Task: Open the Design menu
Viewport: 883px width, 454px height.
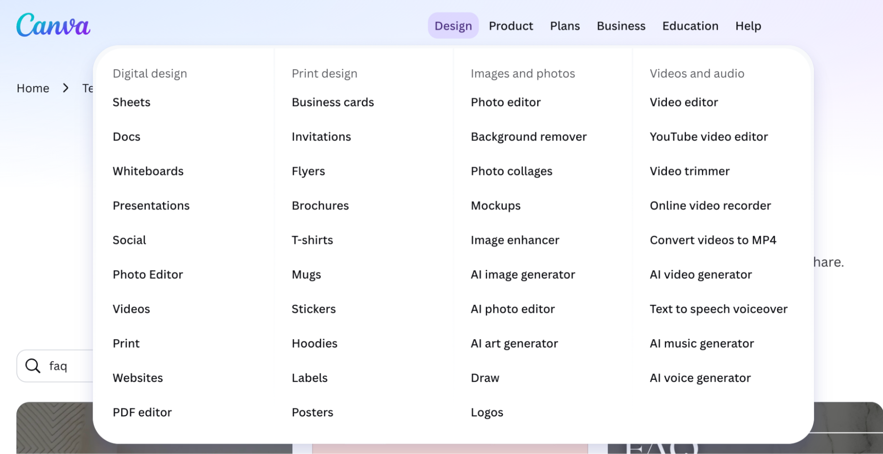Action: click(x=453, y=26)
